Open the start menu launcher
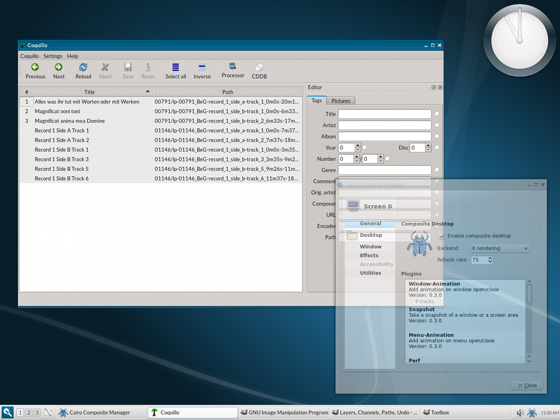Viewport: 560px width, 420px height. click(8, 412)
